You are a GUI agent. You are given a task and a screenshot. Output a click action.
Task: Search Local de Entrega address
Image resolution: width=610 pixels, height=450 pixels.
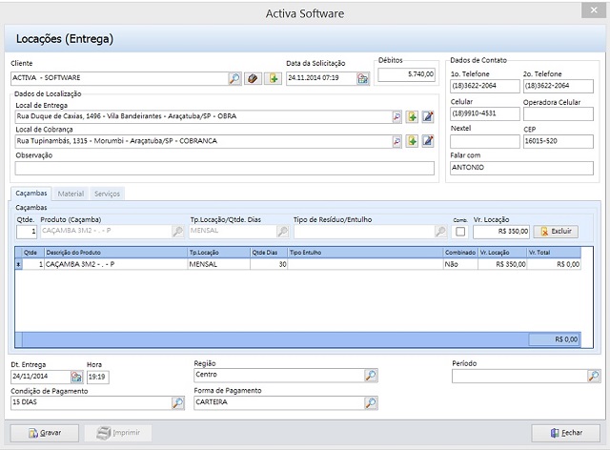pyautogui.click(x=397, y=116)
